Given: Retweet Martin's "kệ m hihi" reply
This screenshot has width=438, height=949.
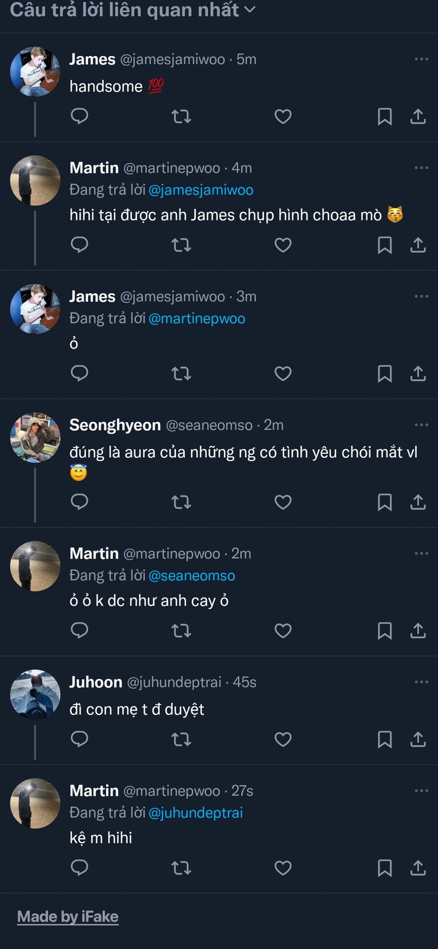Looking at the screenshot, I should click(x=181, y=867).
